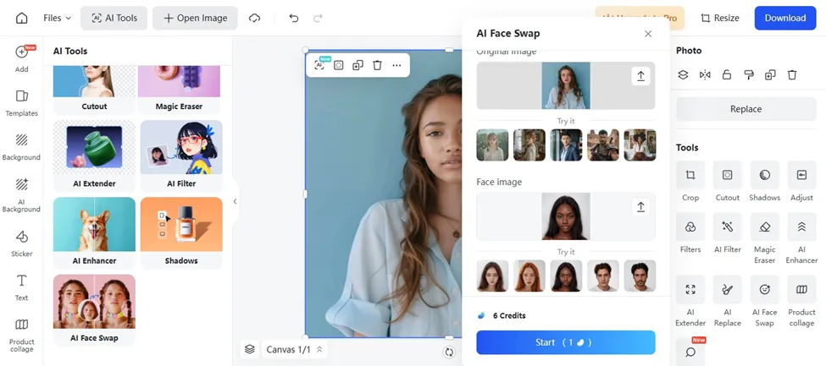
Task: Select the Crop tool in Tools
Action: coord(690,182)
